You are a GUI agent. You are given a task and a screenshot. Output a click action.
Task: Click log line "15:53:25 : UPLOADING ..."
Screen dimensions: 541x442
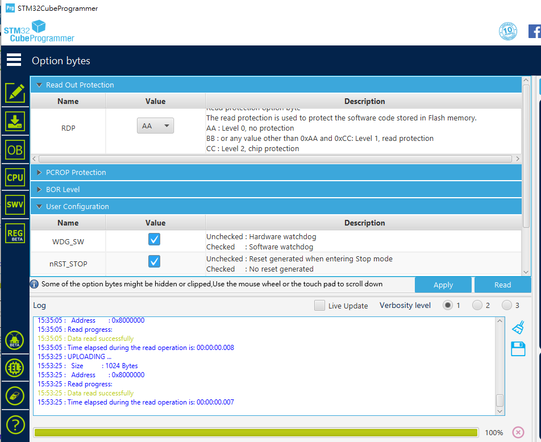(x=74, y=356)
